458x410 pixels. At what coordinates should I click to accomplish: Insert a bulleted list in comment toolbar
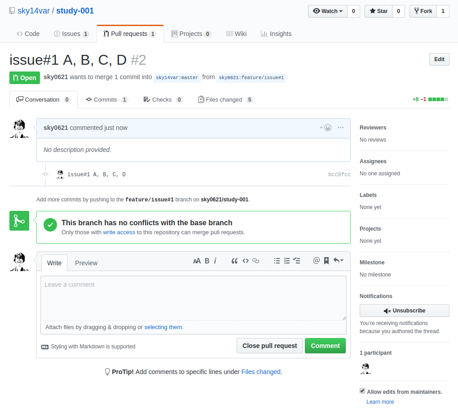click(277, 261)
